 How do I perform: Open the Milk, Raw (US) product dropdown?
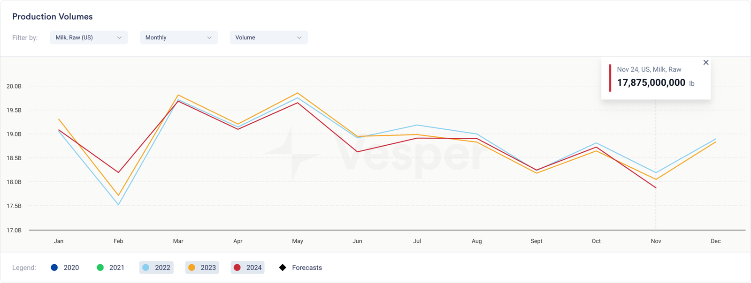pos(89,37)
